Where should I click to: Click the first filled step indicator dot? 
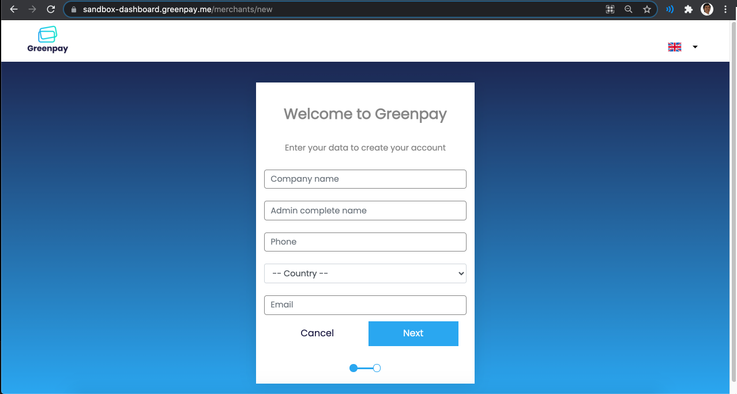[x=354, y=368]
